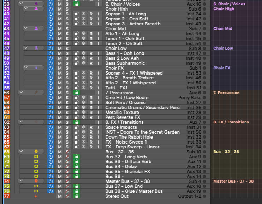262x204 pixels.
Task: Collapse the 8. FX / Transitions stack
Action: (x=21, y=121)
